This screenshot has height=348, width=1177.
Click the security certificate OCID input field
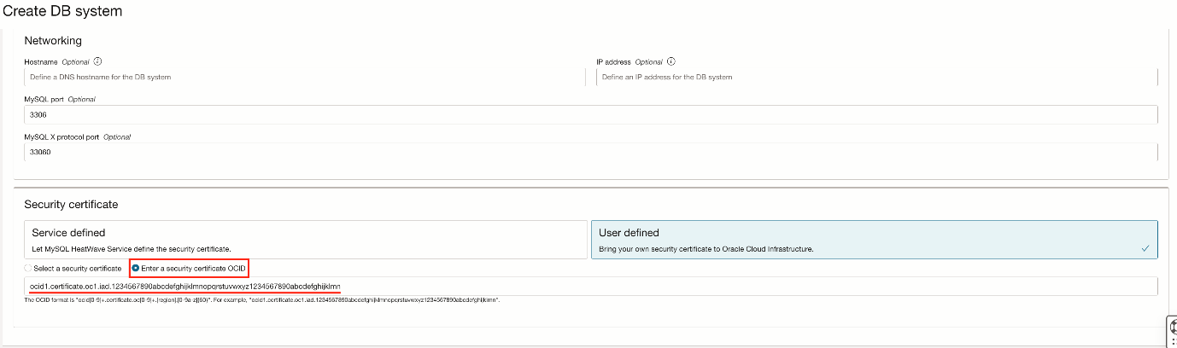tap(591, 286)
